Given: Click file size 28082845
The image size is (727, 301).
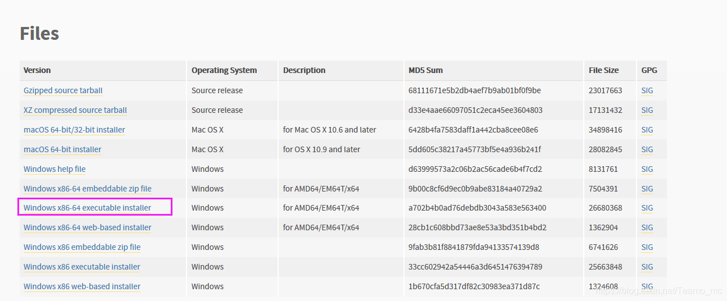Looking at the screenshot, I should click(606, 149).
